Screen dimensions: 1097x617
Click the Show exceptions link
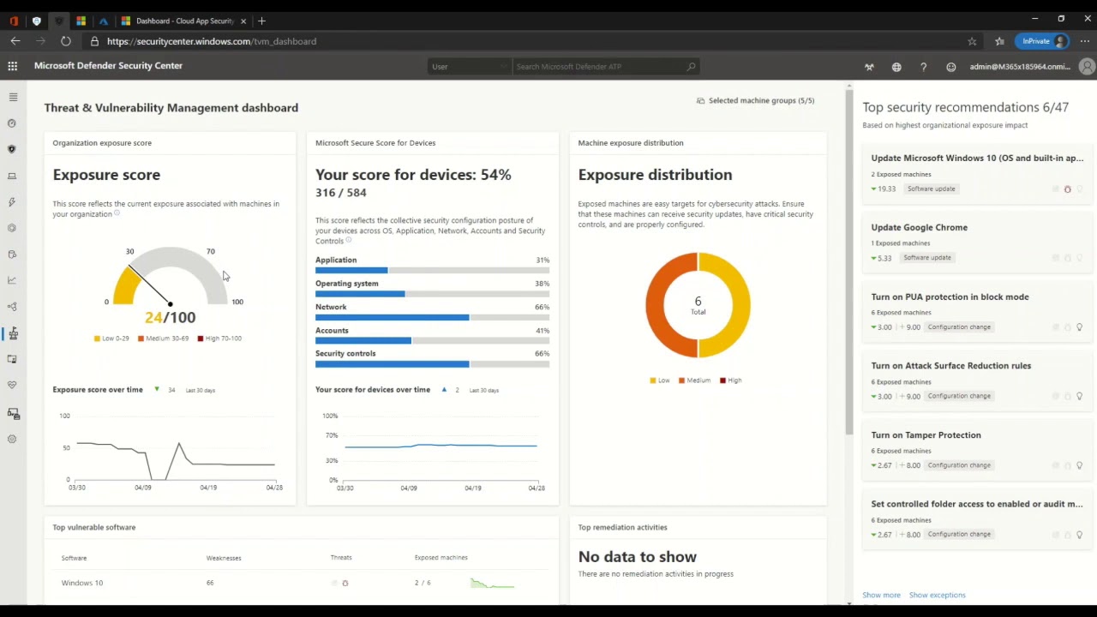937,595
